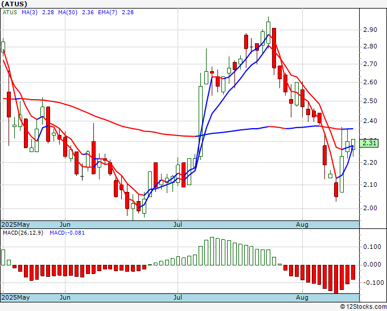Click the 0.000 MACD axis label

pyautogui.click(x=372, y=264)
